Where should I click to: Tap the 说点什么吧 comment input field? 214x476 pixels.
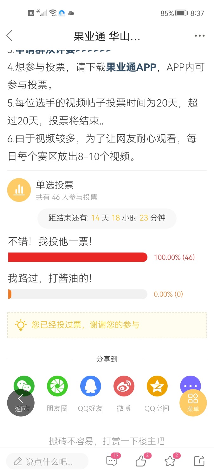point(47,461)
